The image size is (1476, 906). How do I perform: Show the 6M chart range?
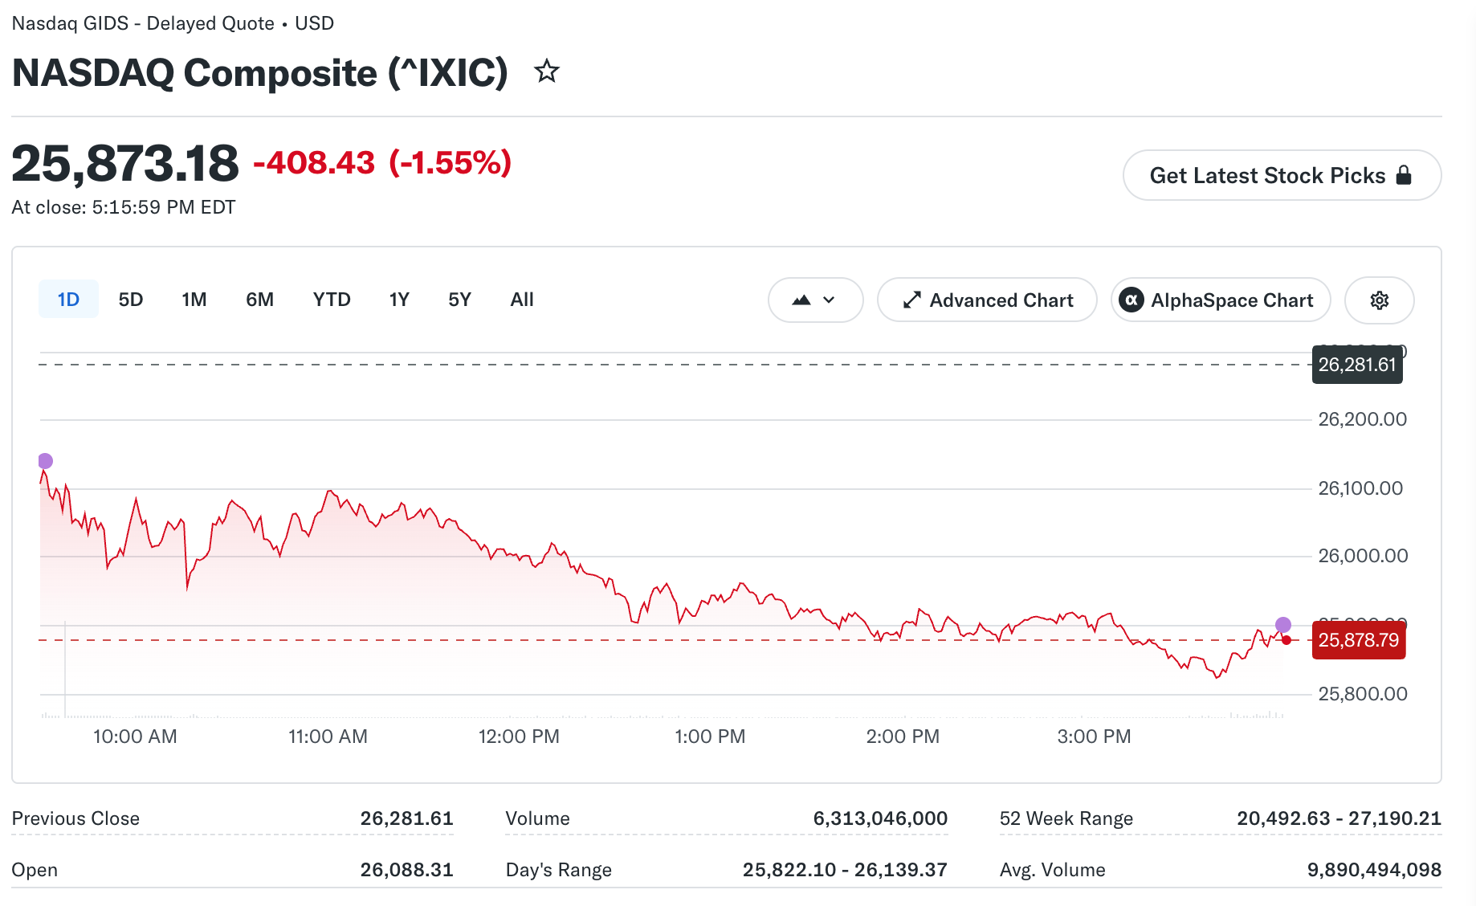(260, 300)
